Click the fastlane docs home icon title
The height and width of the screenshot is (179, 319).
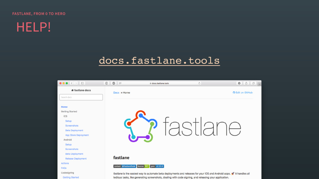click(81, 90)
